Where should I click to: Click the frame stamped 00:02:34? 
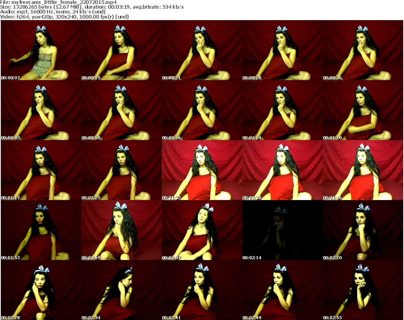122,290
